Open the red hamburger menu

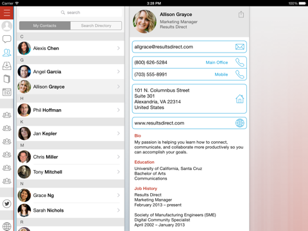pos(6,13)
